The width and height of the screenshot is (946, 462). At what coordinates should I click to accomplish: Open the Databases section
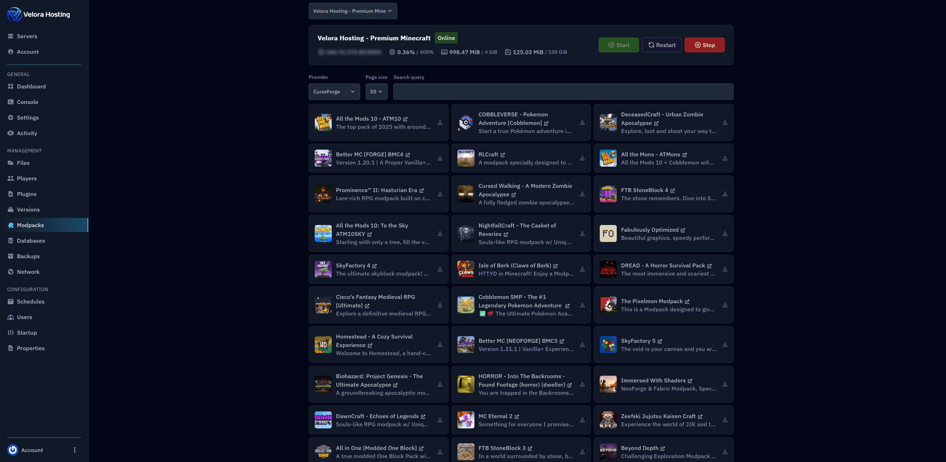[x=31, y=240]
